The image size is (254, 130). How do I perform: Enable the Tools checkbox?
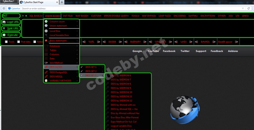tap(6, 42)
